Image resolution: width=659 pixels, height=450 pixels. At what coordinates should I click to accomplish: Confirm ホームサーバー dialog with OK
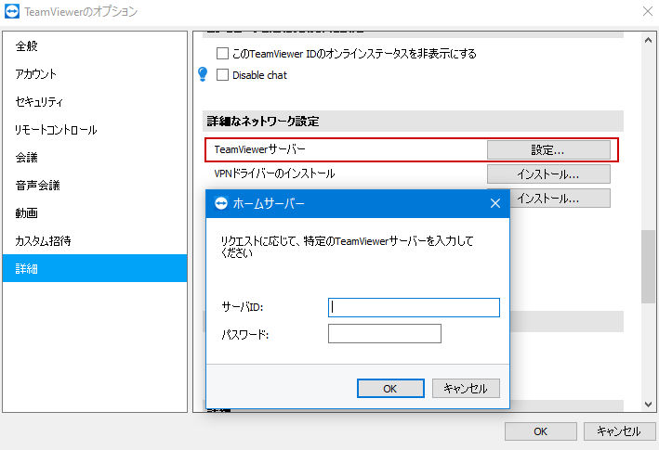[x=390, y=389]
